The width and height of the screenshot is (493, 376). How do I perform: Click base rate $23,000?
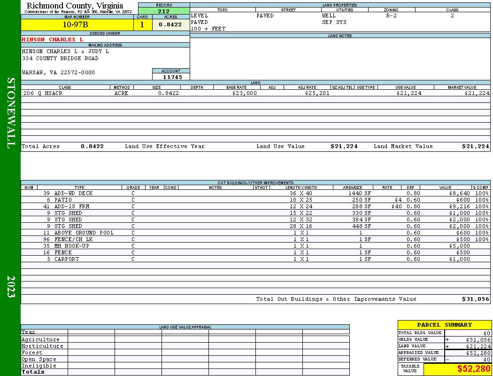(245, 93)
